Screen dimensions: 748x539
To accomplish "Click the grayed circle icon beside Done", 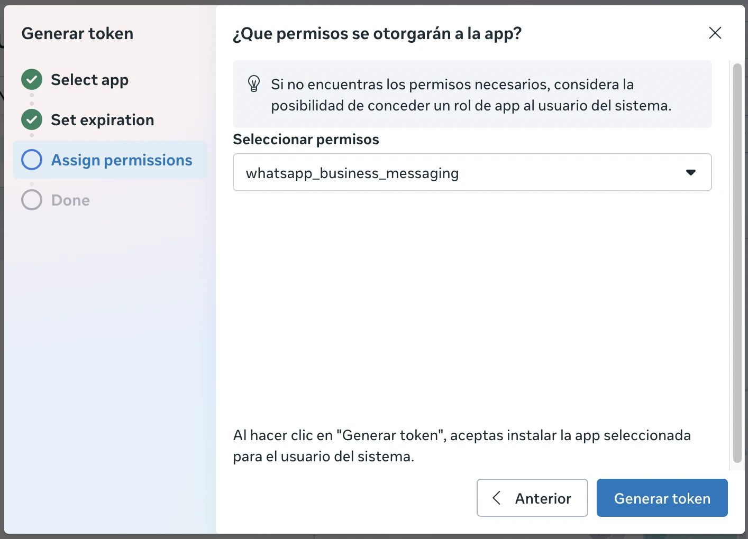I will point(31,200).
